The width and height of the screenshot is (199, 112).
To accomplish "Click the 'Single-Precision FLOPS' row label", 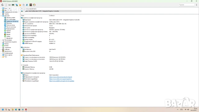I will pos(30,61).
